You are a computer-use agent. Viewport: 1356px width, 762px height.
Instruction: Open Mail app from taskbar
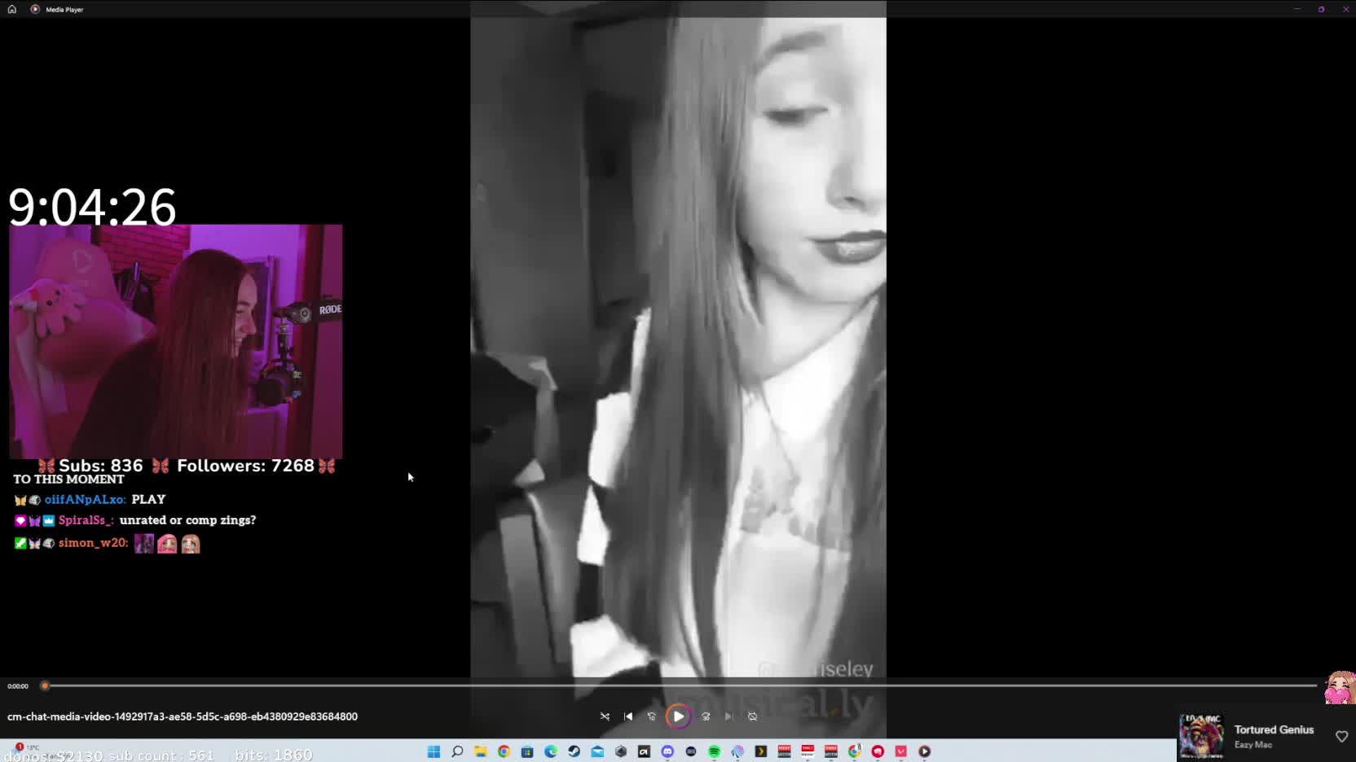pos(597,751)
